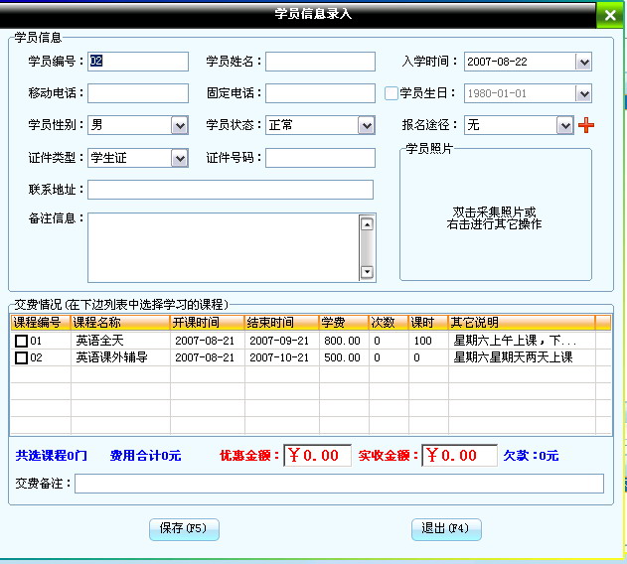Open the 入学时间 date dropdown
Screen dimensions: 627x564
point(583,62)
